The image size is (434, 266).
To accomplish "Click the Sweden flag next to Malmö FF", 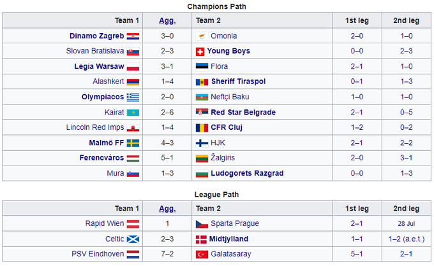I will [x=133, y=143].
